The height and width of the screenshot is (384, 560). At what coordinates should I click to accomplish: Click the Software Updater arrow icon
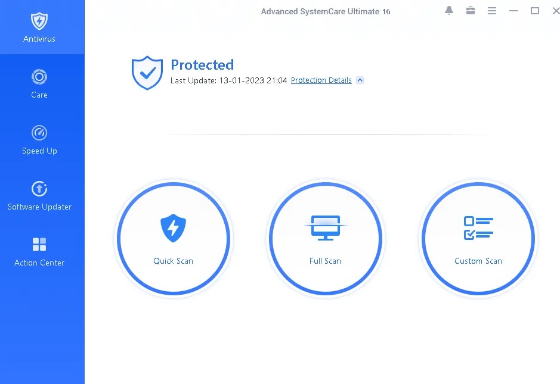click(39, 189)
